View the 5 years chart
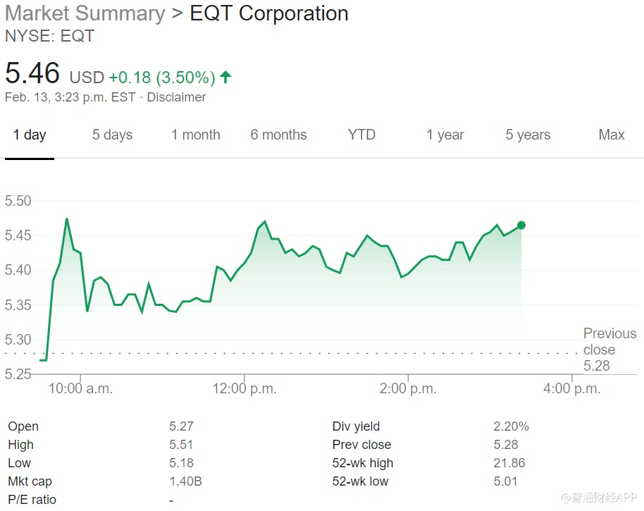 click(x=528, y=135)
